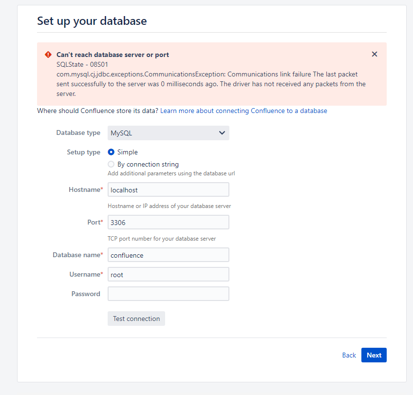Click the red error warning icon
Viewport: 413px width, 395px height.
[x=48, y=55]
